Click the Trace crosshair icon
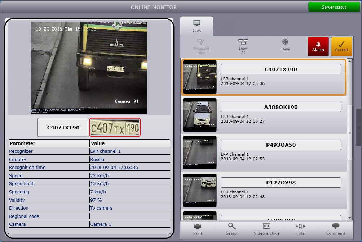 pyautogui.click(x=285, y=42)
